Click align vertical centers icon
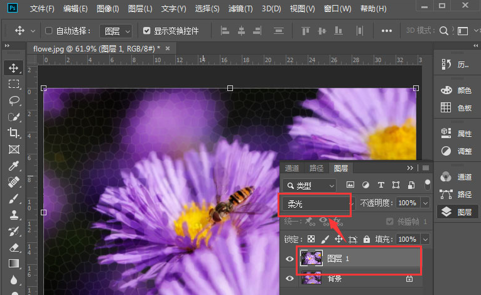Image resolution: width=481 pixels, height=295 pixels. pos(322,30)
